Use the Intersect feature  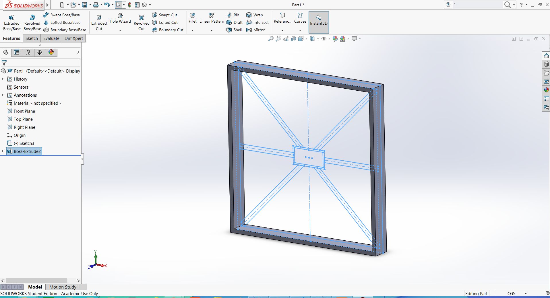click(257, 22)
